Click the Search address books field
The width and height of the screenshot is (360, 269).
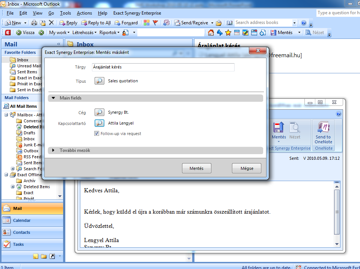(263, 23)
